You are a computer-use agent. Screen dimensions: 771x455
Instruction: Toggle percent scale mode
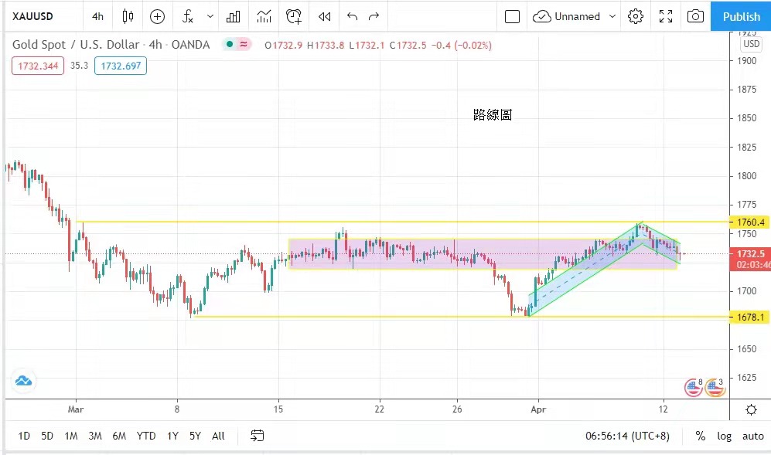[700, 436]
